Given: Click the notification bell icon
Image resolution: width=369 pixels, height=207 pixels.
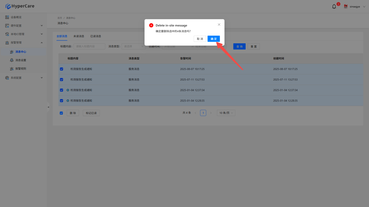Looking at the screenshot, I should coord(334,6).
